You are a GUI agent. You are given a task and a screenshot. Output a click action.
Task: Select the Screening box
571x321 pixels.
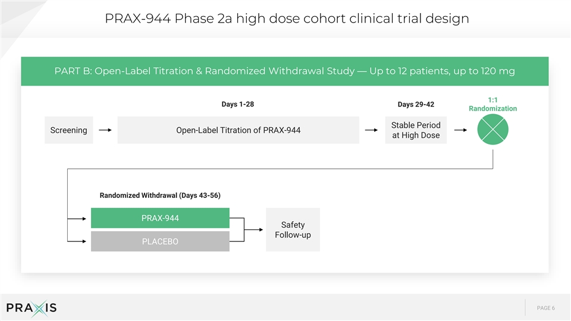[69, 130]
